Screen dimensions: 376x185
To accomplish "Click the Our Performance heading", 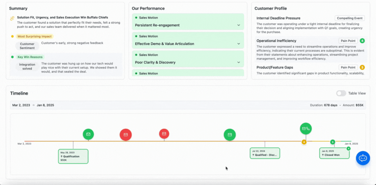I will pos(148,8).
